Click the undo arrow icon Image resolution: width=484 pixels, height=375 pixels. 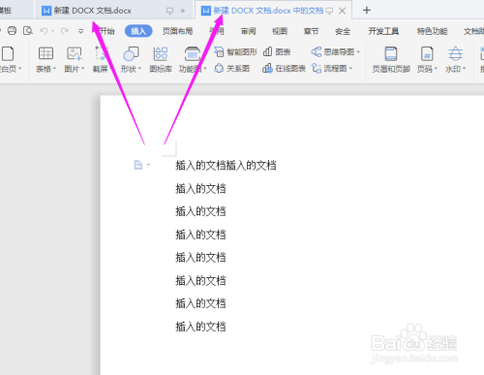coord(44,31)
